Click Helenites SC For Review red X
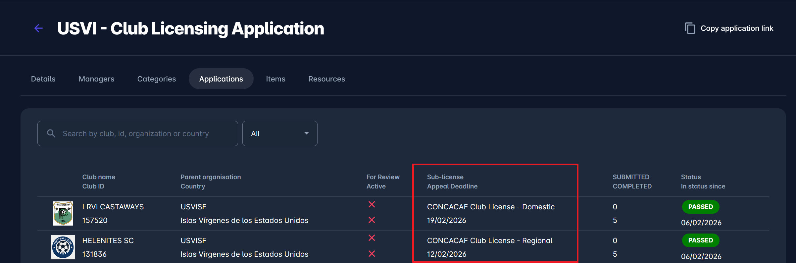 pos(372,238)
